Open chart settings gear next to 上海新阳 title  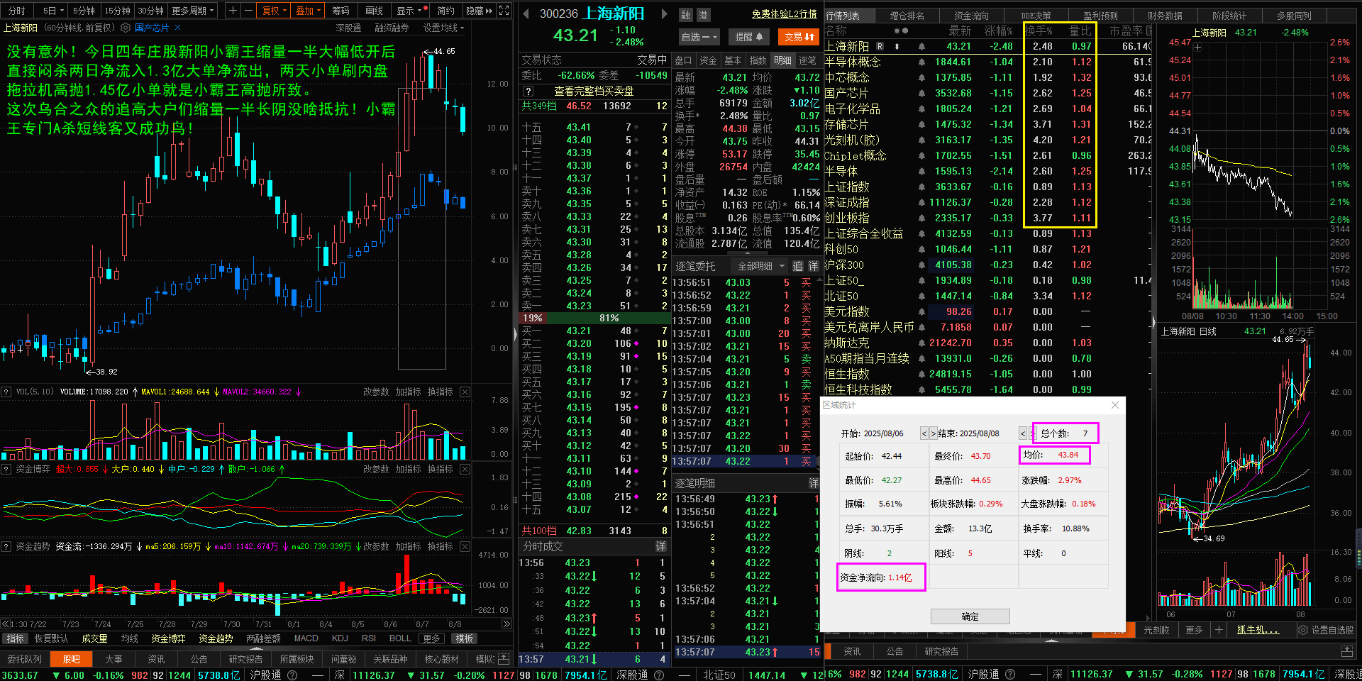click(126, 28)
